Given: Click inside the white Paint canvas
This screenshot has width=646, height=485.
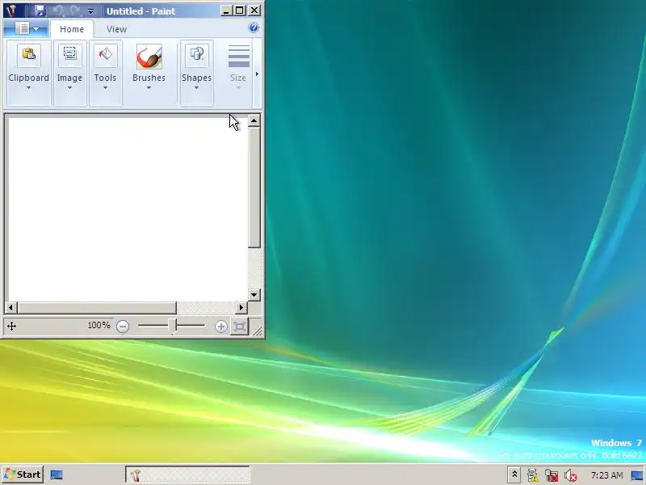Looking at the screenshot, I should tap(128, 209).
